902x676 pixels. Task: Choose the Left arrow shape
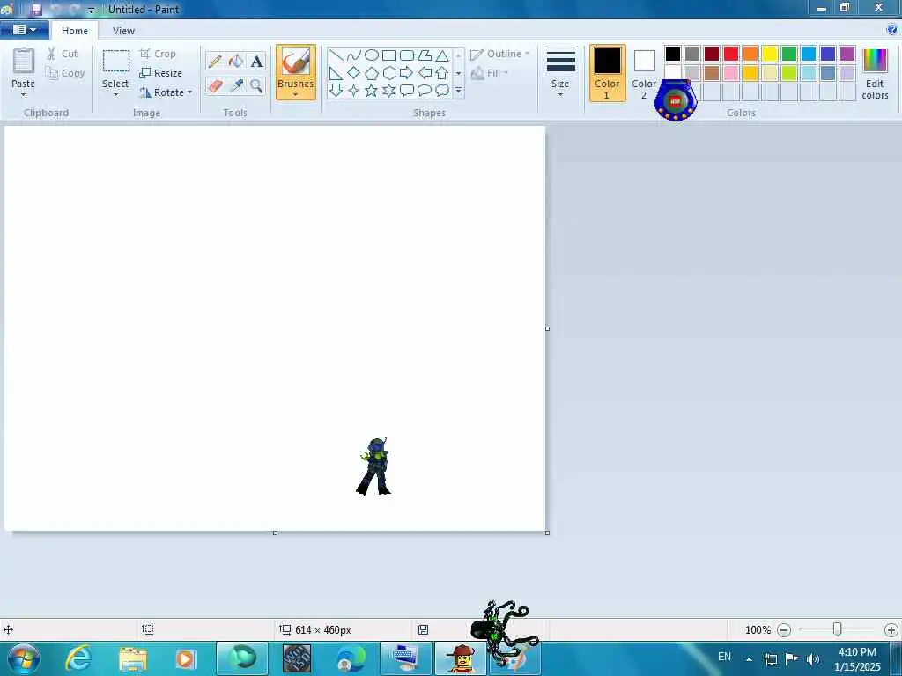coord(425,73)
